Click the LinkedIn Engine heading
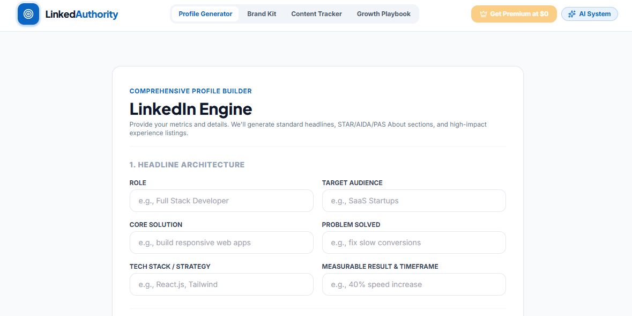 [x=191, y=109]
